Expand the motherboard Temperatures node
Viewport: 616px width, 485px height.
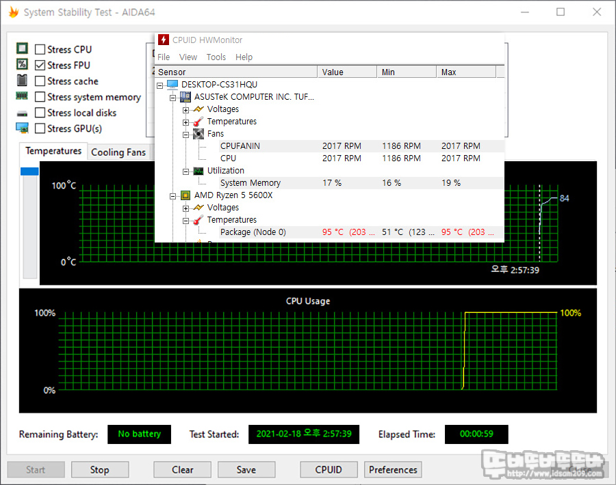185,122
